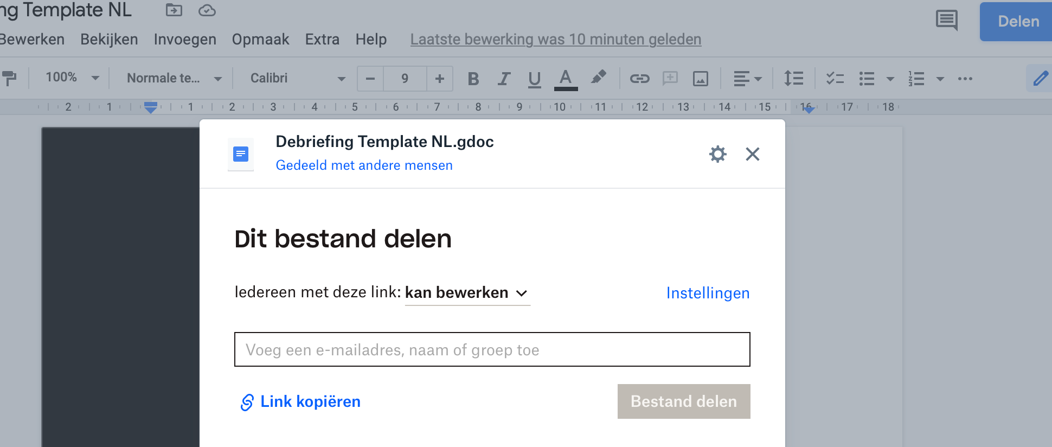The width and height of the screenshot is (1052, 447).
Task: Decrease font size with minus button
Action: pyautogui.click(x=370, y=79)
